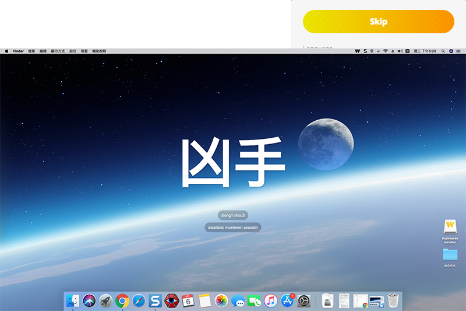
Task: Open the Snagit screenshot file in dock
Action: [376, 302]
